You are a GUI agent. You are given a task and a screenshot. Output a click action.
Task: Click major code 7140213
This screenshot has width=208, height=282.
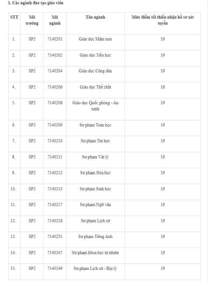click(x=55, y=189)
